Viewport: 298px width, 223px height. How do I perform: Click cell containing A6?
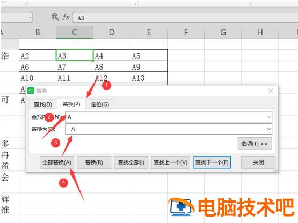[38, 66]
